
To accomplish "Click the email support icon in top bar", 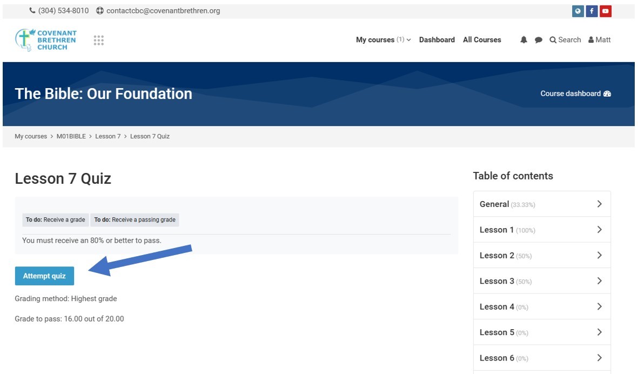I will (x=100, y=11).
